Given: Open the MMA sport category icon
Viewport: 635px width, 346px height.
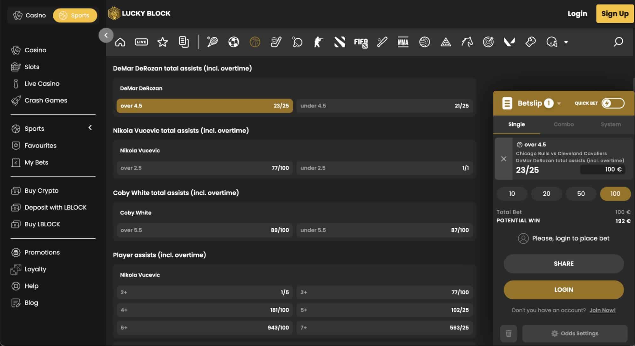Looking at the screenshot, I should 403,42.
